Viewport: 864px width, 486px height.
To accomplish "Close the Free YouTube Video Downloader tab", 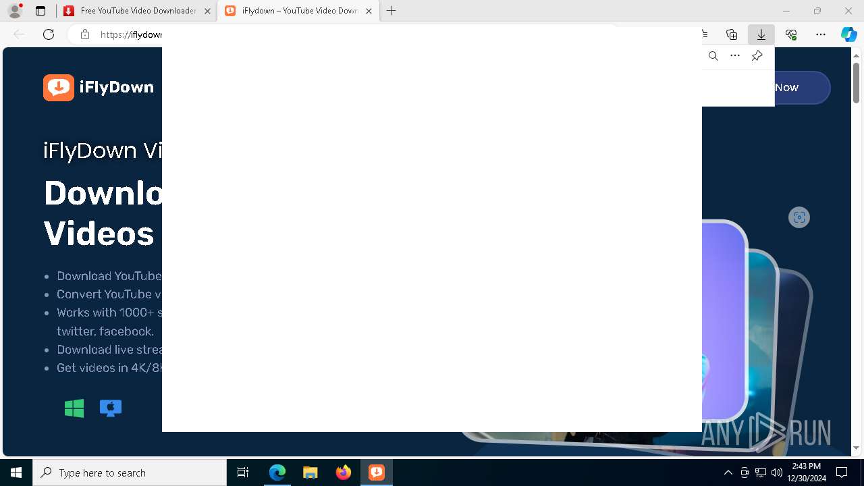I will click(x=207, y=11).
